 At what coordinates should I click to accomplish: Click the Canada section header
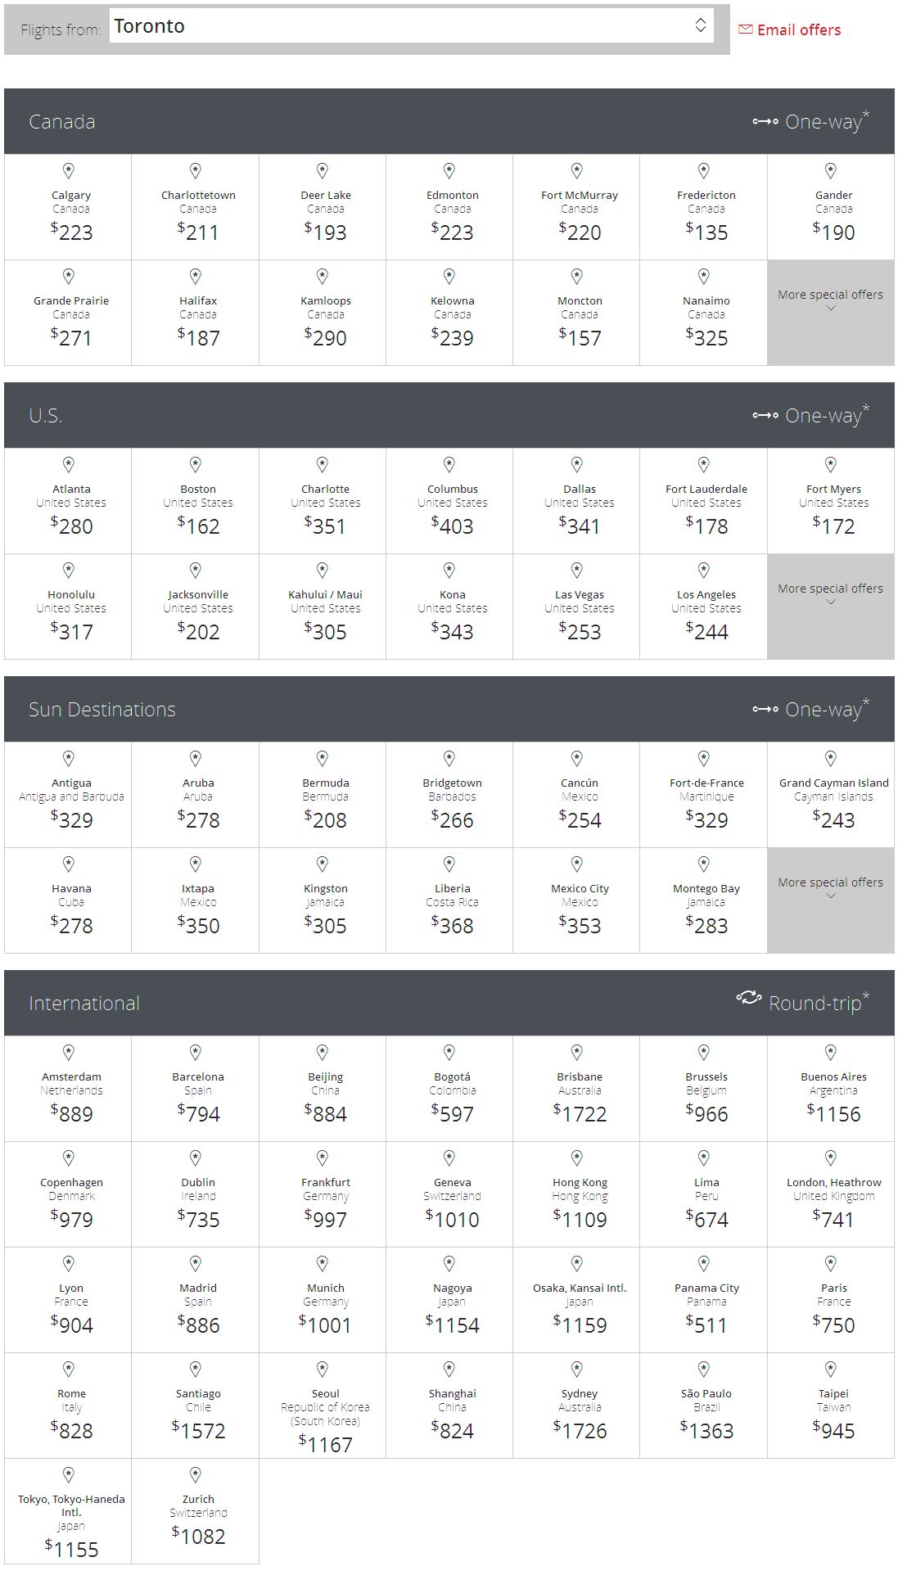coord(449,121)
